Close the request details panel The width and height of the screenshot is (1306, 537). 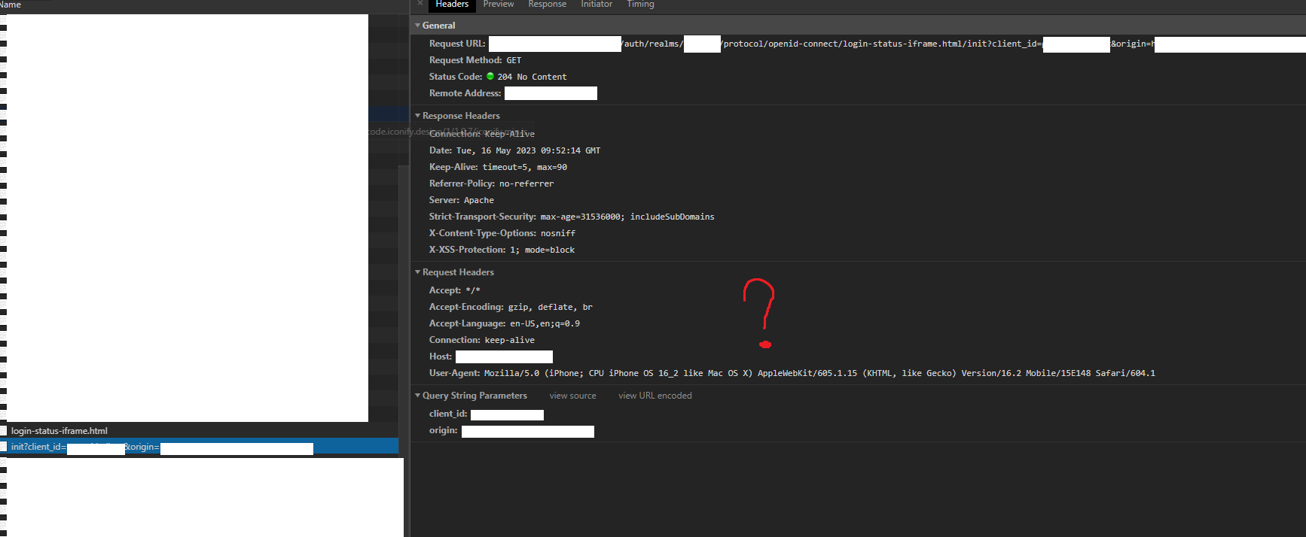tap(420, 4)
